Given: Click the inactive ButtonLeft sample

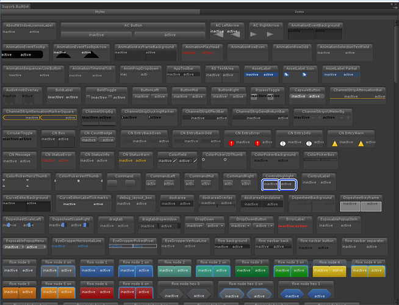Looking at the screenshot, I should coord(142,96).
